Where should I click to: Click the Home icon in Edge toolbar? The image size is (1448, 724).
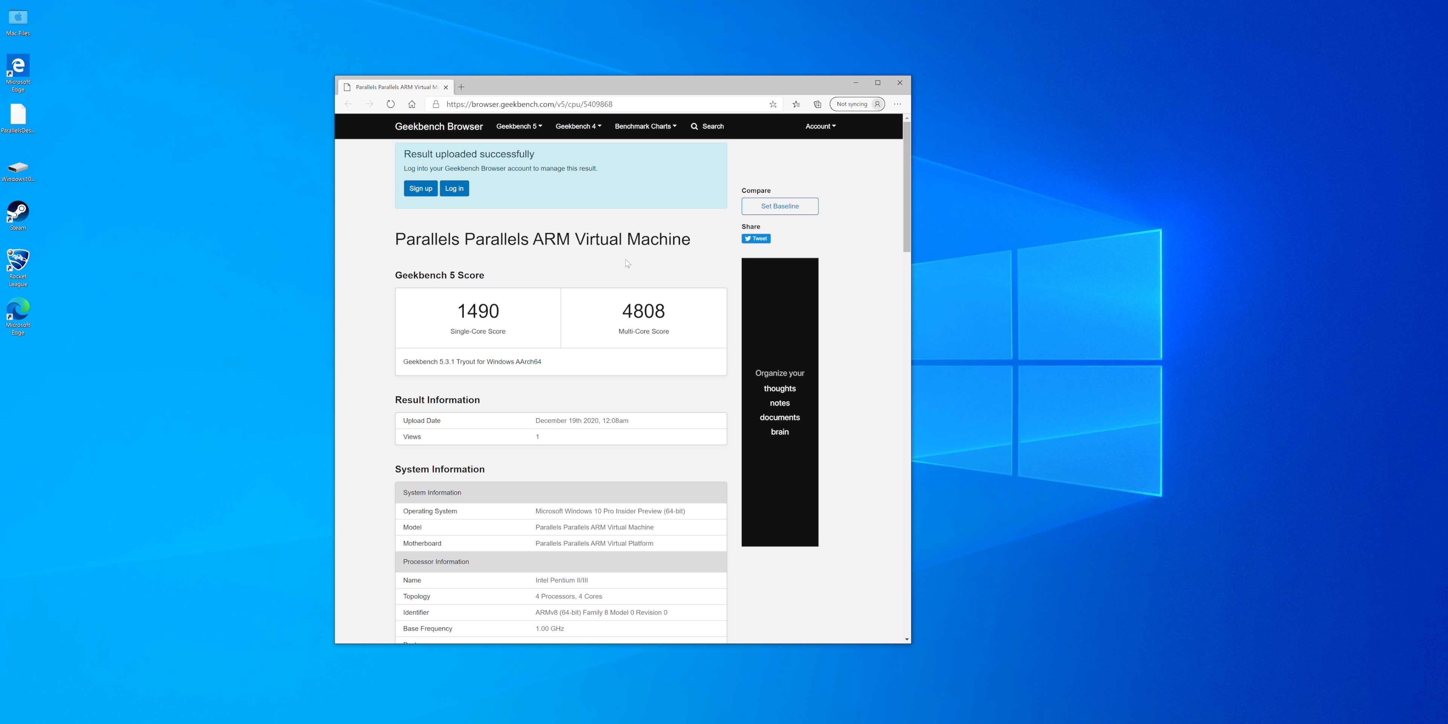click(x=411, y=104)
